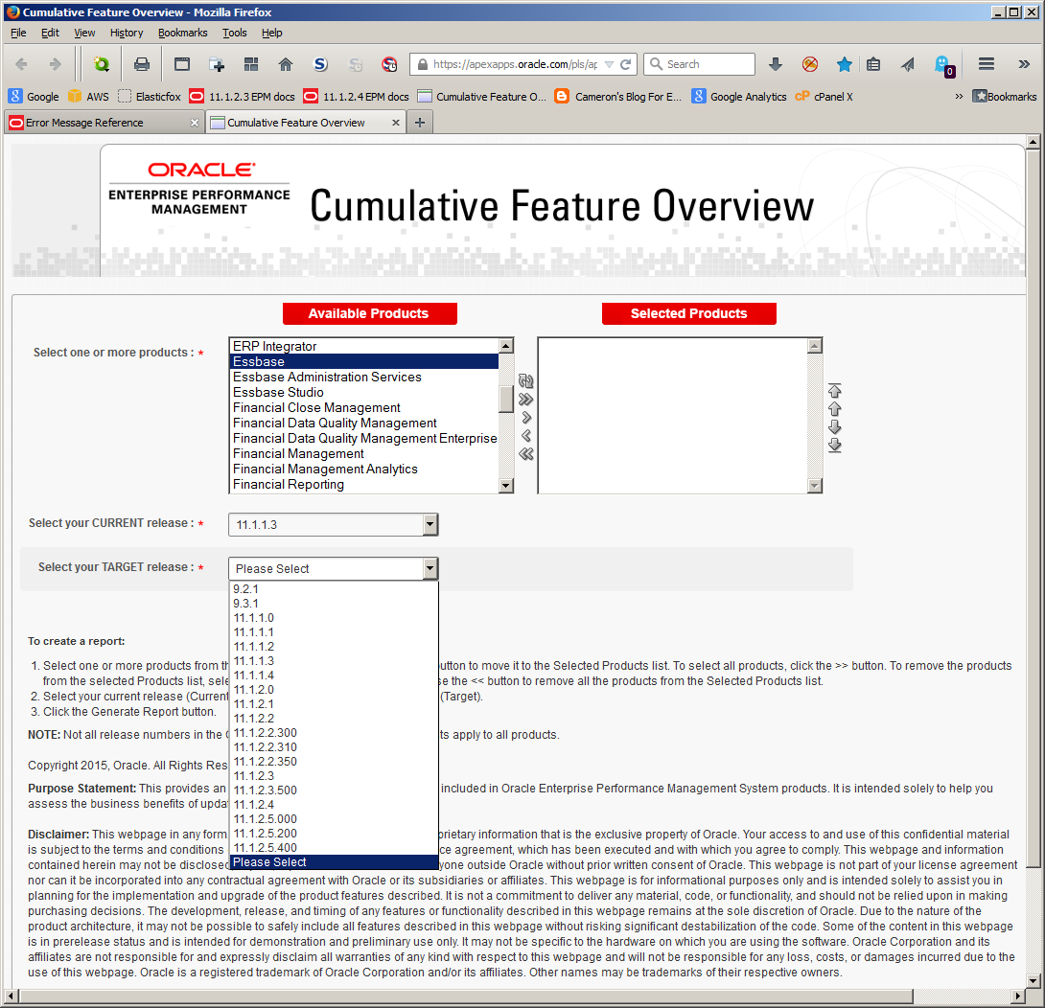Open Google Analytics bookmark
Screen dimensions: 1045x1008
pyautogui.click(x=739, y=97)
